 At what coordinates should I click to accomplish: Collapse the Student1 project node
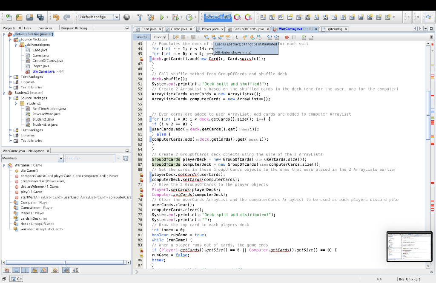[4, 93]
